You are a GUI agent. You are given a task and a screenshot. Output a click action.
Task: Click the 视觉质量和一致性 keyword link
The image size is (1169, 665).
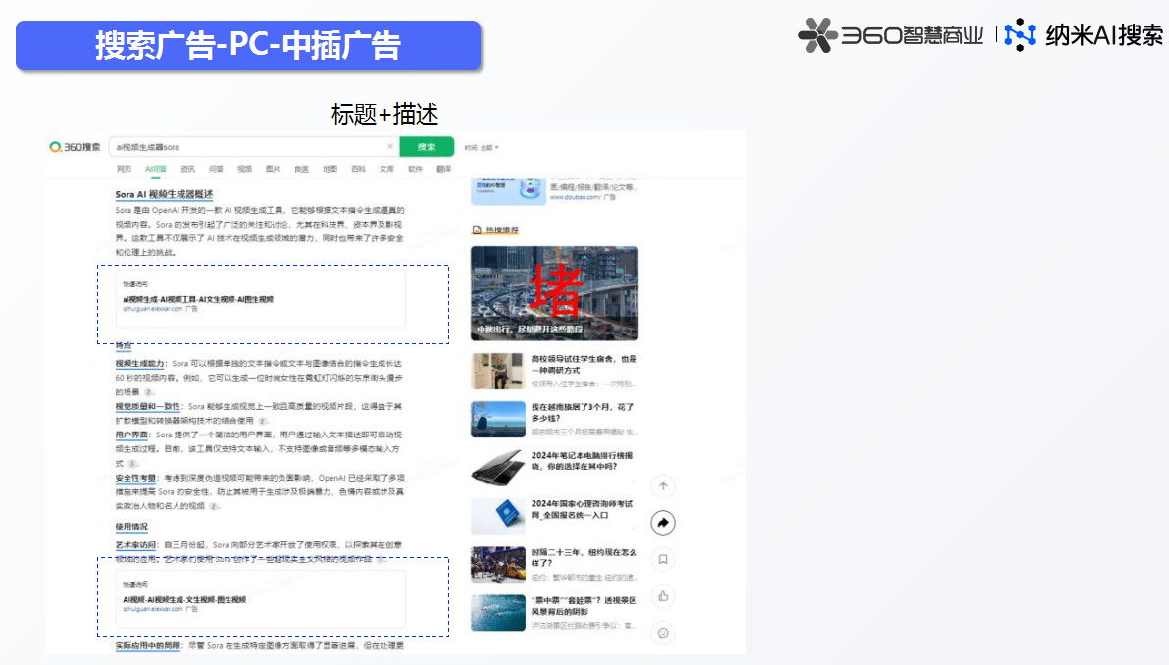tap(148, 406)
